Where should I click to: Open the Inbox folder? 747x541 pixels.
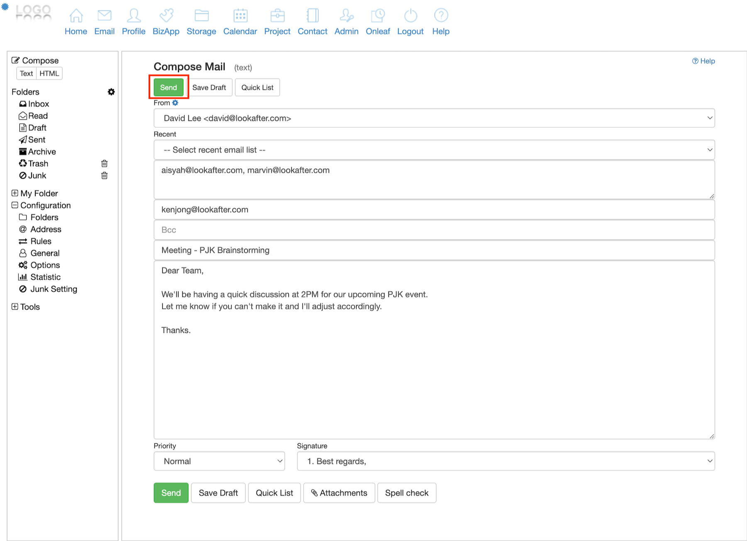point(38,104)
